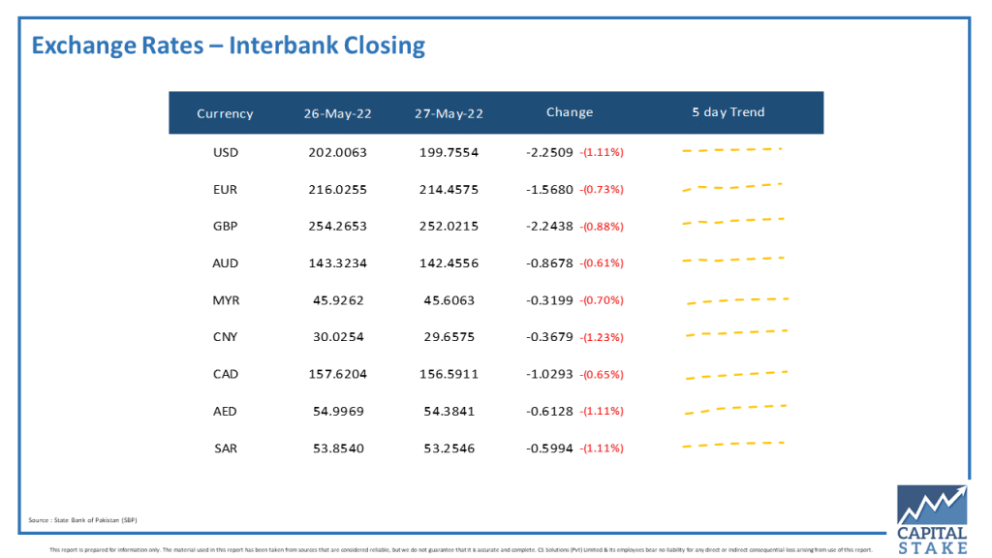This screenshot has height=558, width=992.
Task: Select the CAD 26-May-22 value 157.6204
Action: (x=337, y=375)
